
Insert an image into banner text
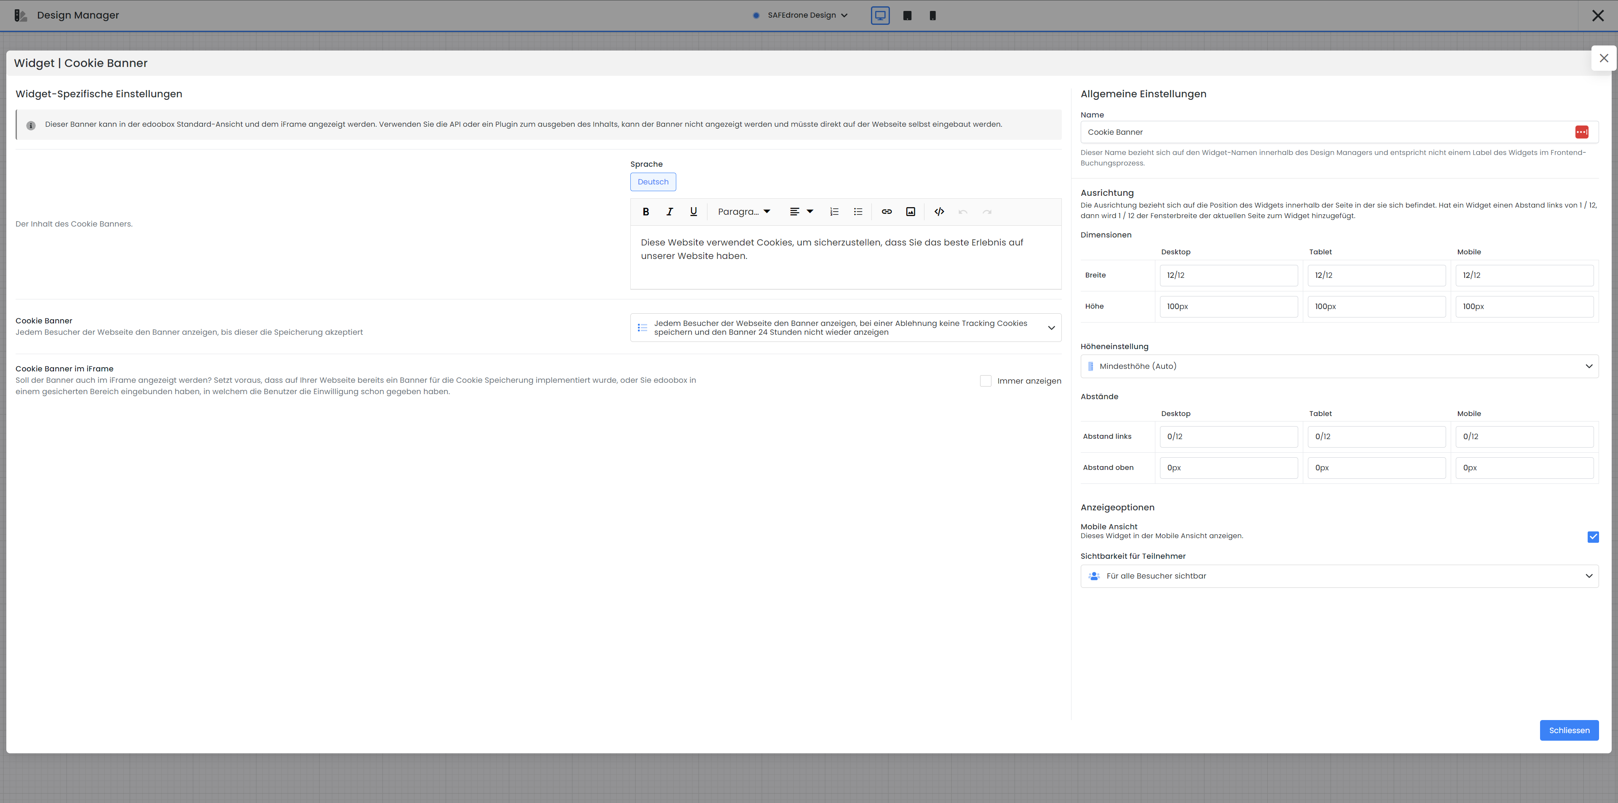(910, 212)
